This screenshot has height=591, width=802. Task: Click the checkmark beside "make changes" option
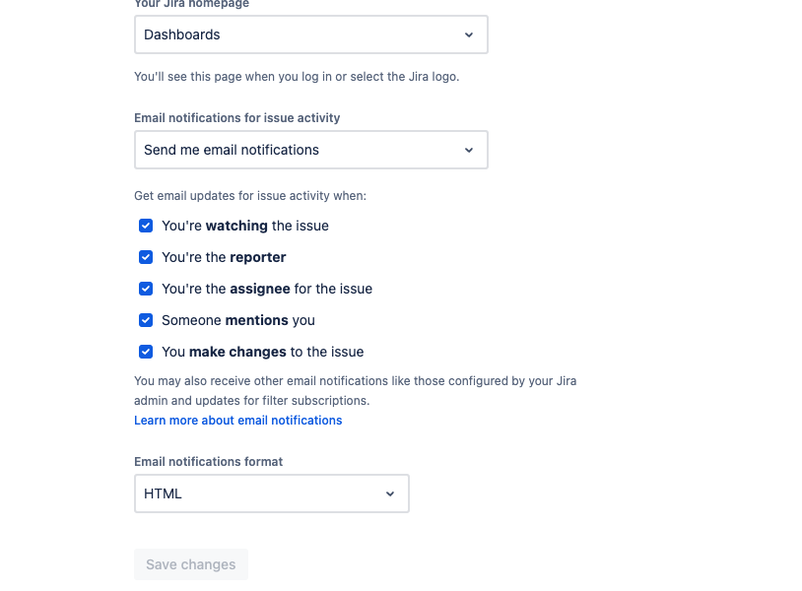point(146,352)
